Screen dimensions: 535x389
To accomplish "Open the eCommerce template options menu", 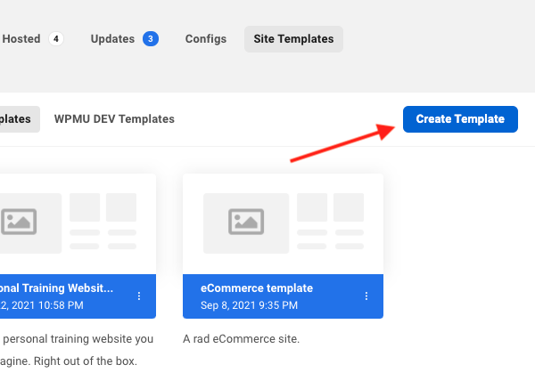I will point(366,296).
